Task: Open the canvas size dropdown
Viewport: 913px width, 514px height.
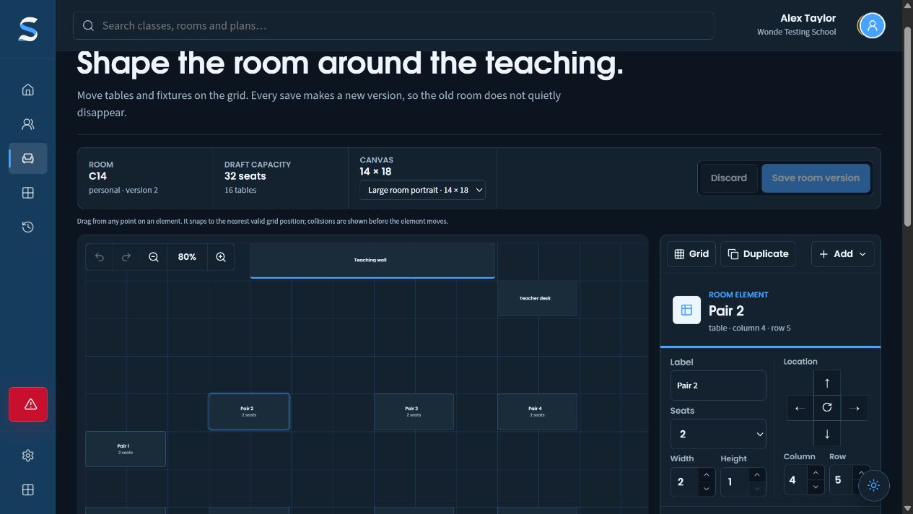Action: point(422,190)
